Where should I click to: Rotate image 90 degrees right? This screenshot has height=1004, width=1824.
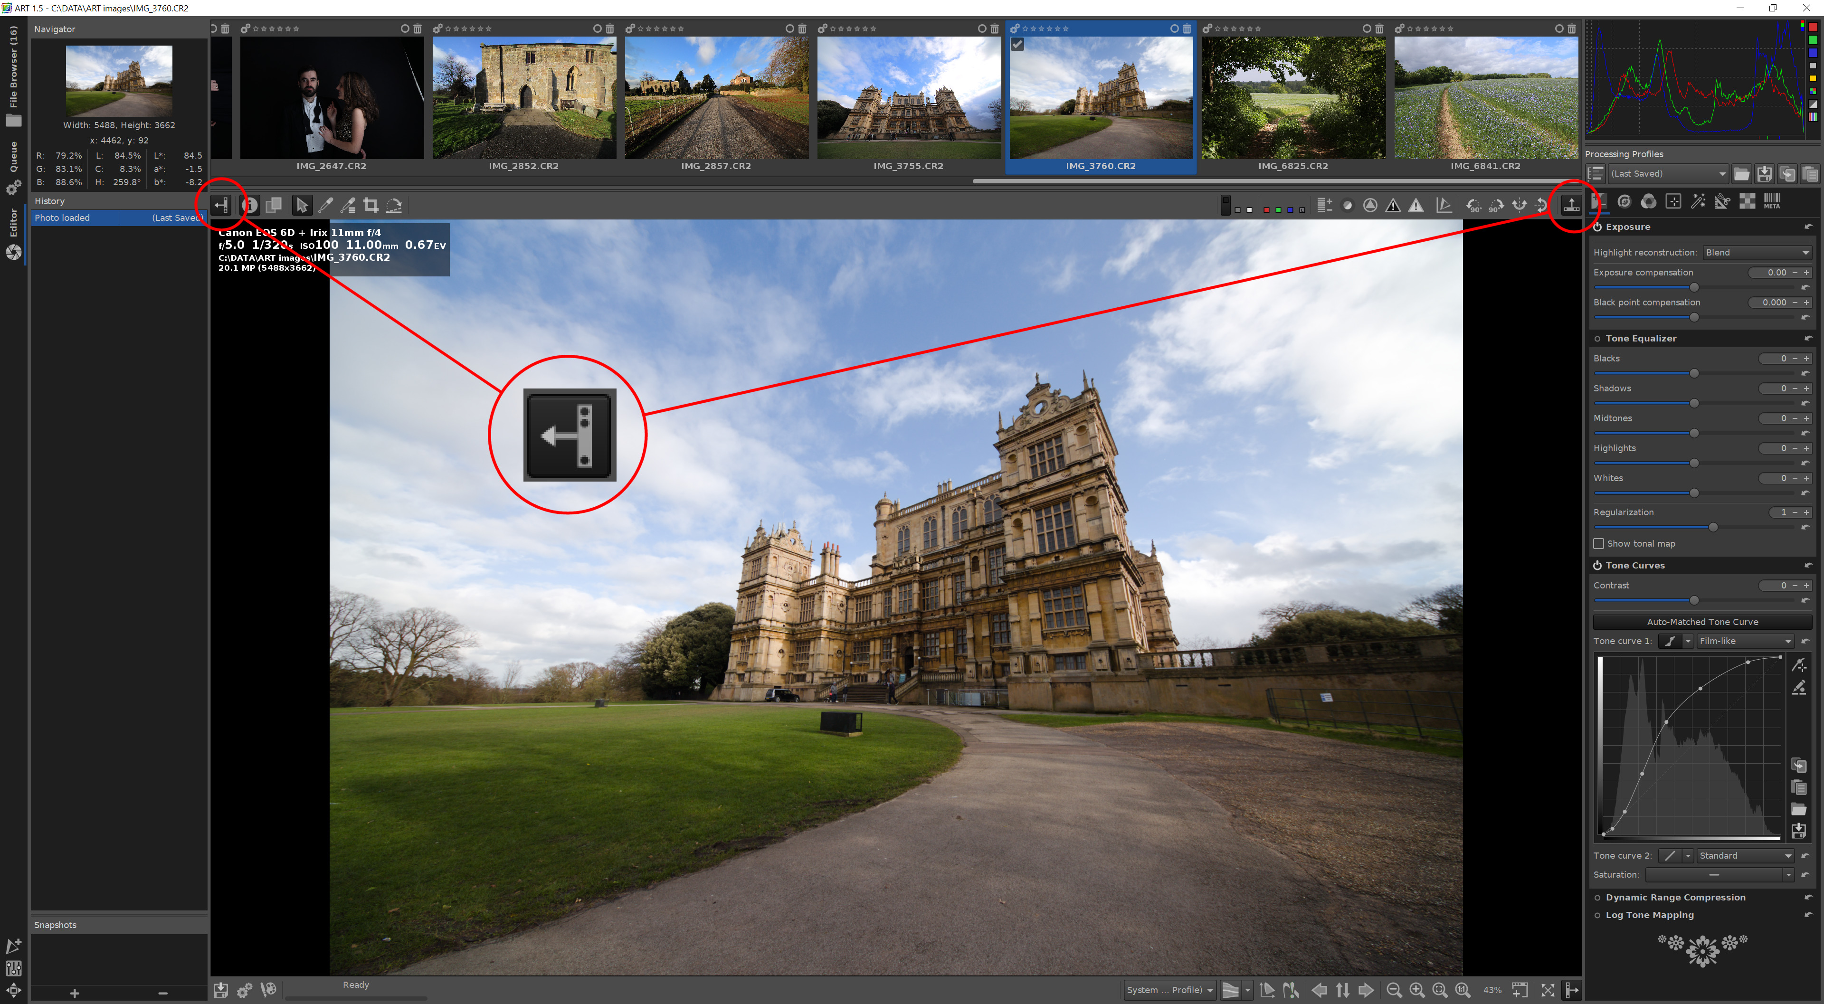(1496, 205)
